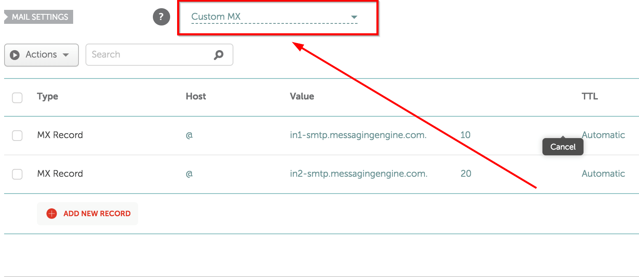Click the priority value 20

point(466,173)
